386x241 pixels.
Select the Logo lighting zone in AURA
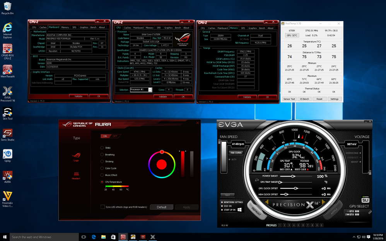(x=76, y=157)
